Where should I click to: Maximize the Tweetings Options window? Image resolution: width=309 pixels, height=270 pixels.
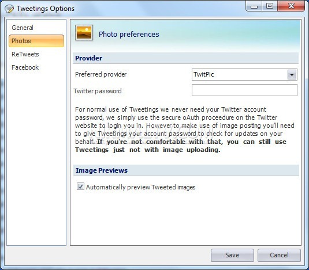[x=270, y=6]
